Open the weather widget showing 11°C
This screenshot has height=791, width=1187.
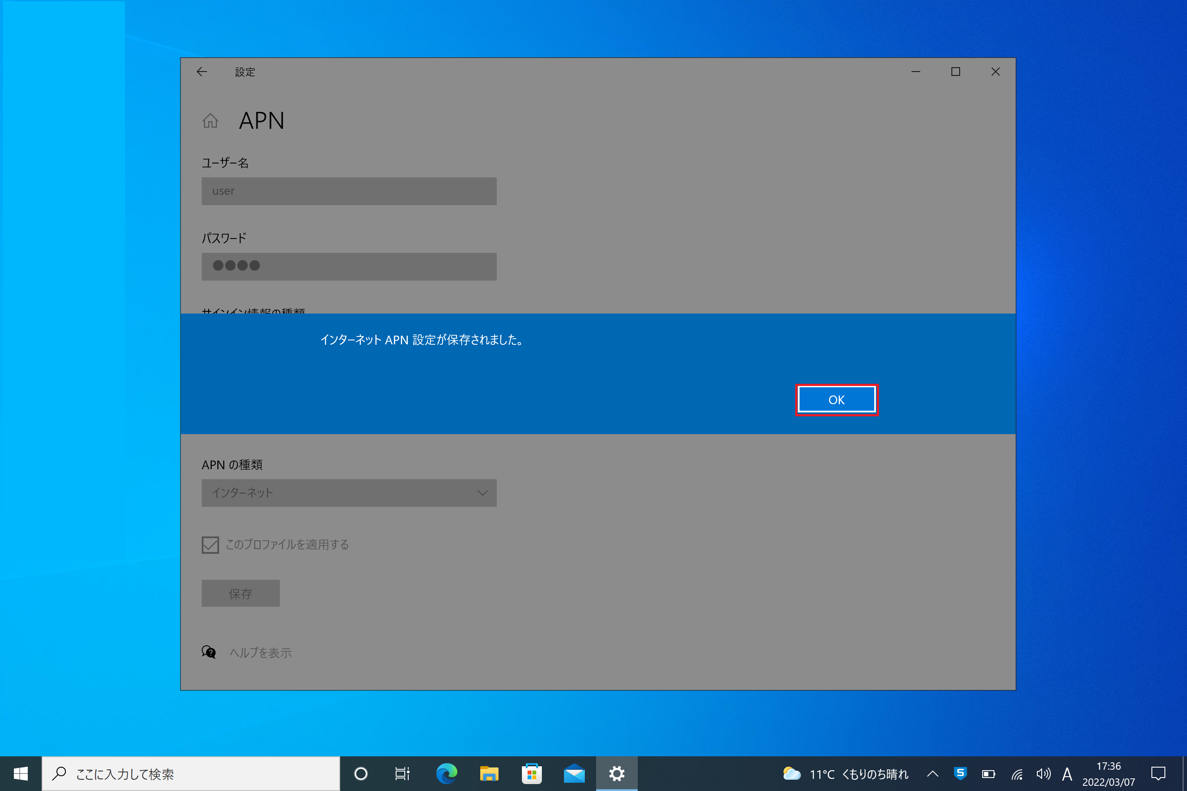(x=845, y=774)
